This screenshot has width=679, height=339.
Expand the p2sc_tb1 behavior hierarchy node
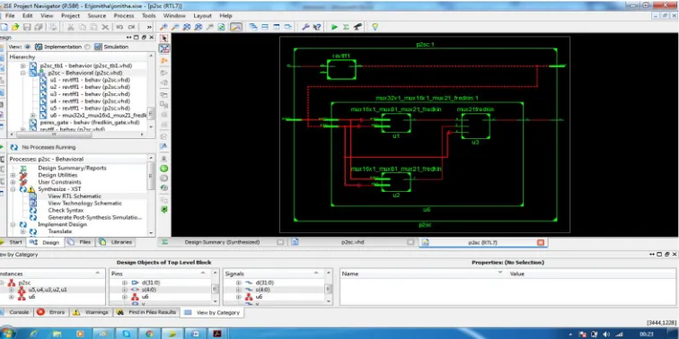tap(23, 65)
